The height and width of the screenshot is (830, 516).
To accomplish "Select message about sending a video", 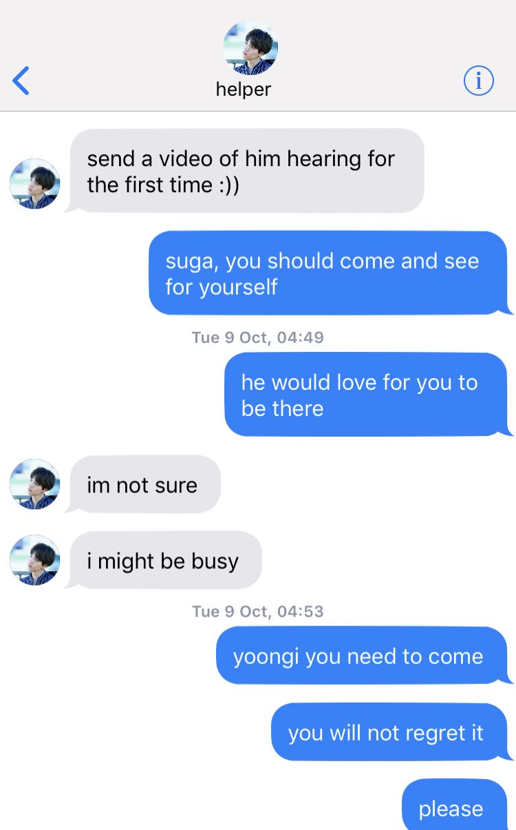I will tap(245, 171).
